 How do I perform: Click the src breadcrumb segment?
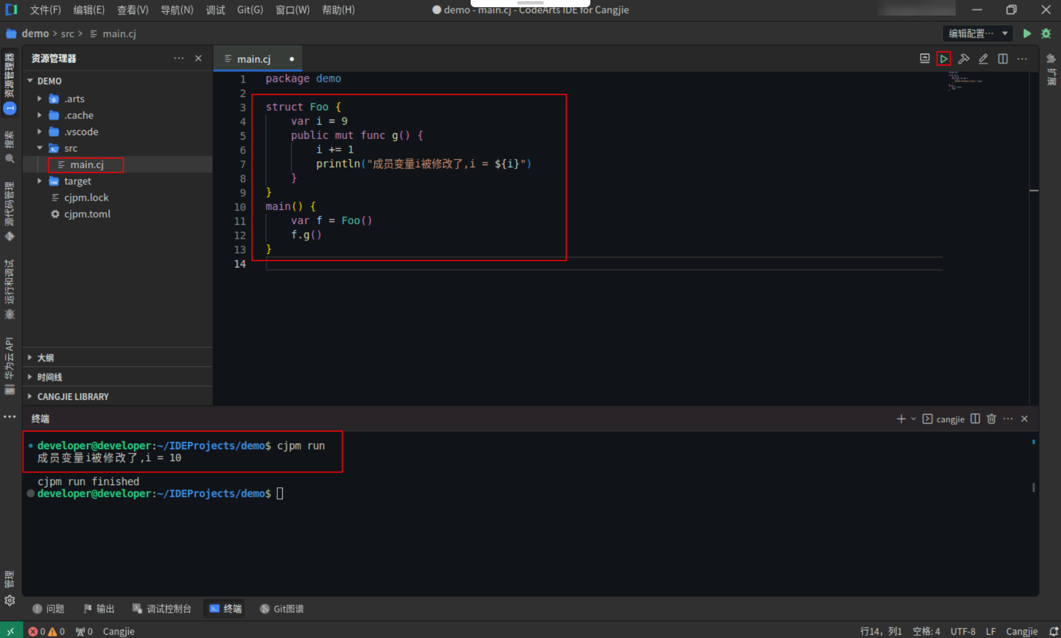tap(67, 34)
